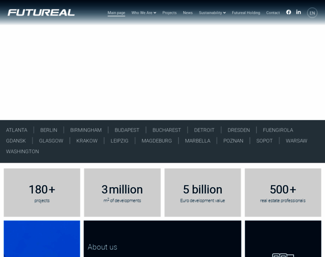Click the 5 billion Euro card
The image size is (325, 257).
coord(203,192)
